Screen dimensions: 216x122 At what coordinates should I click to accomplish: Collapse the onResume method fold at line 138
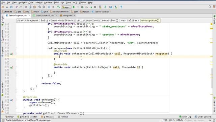pyautogui.click(x=16, y=100)
